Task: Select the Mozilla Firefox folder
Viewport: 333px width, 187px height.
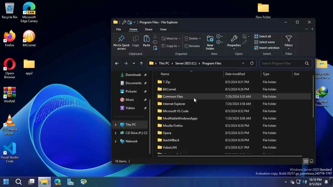Action: (234, 126)
